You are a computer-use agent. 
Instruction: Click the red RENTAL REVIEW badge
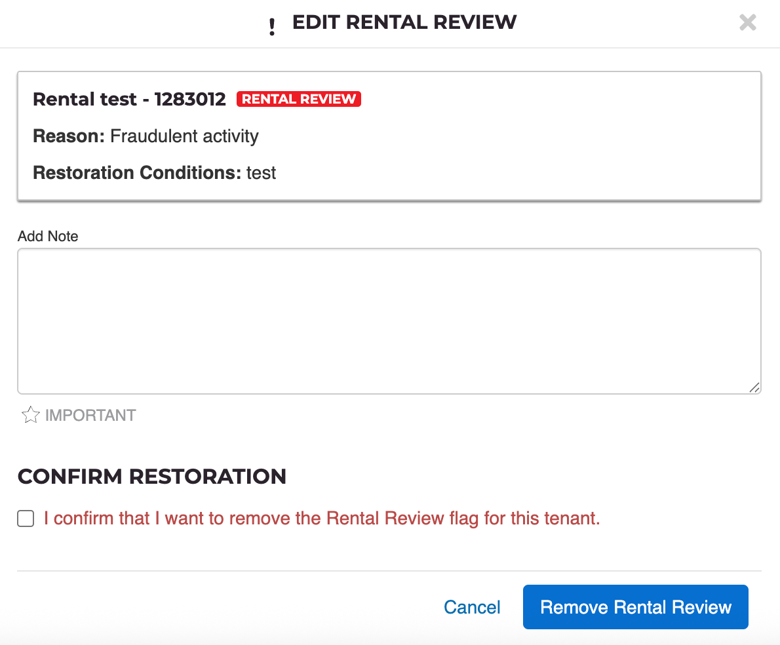[x=299, y=99]
